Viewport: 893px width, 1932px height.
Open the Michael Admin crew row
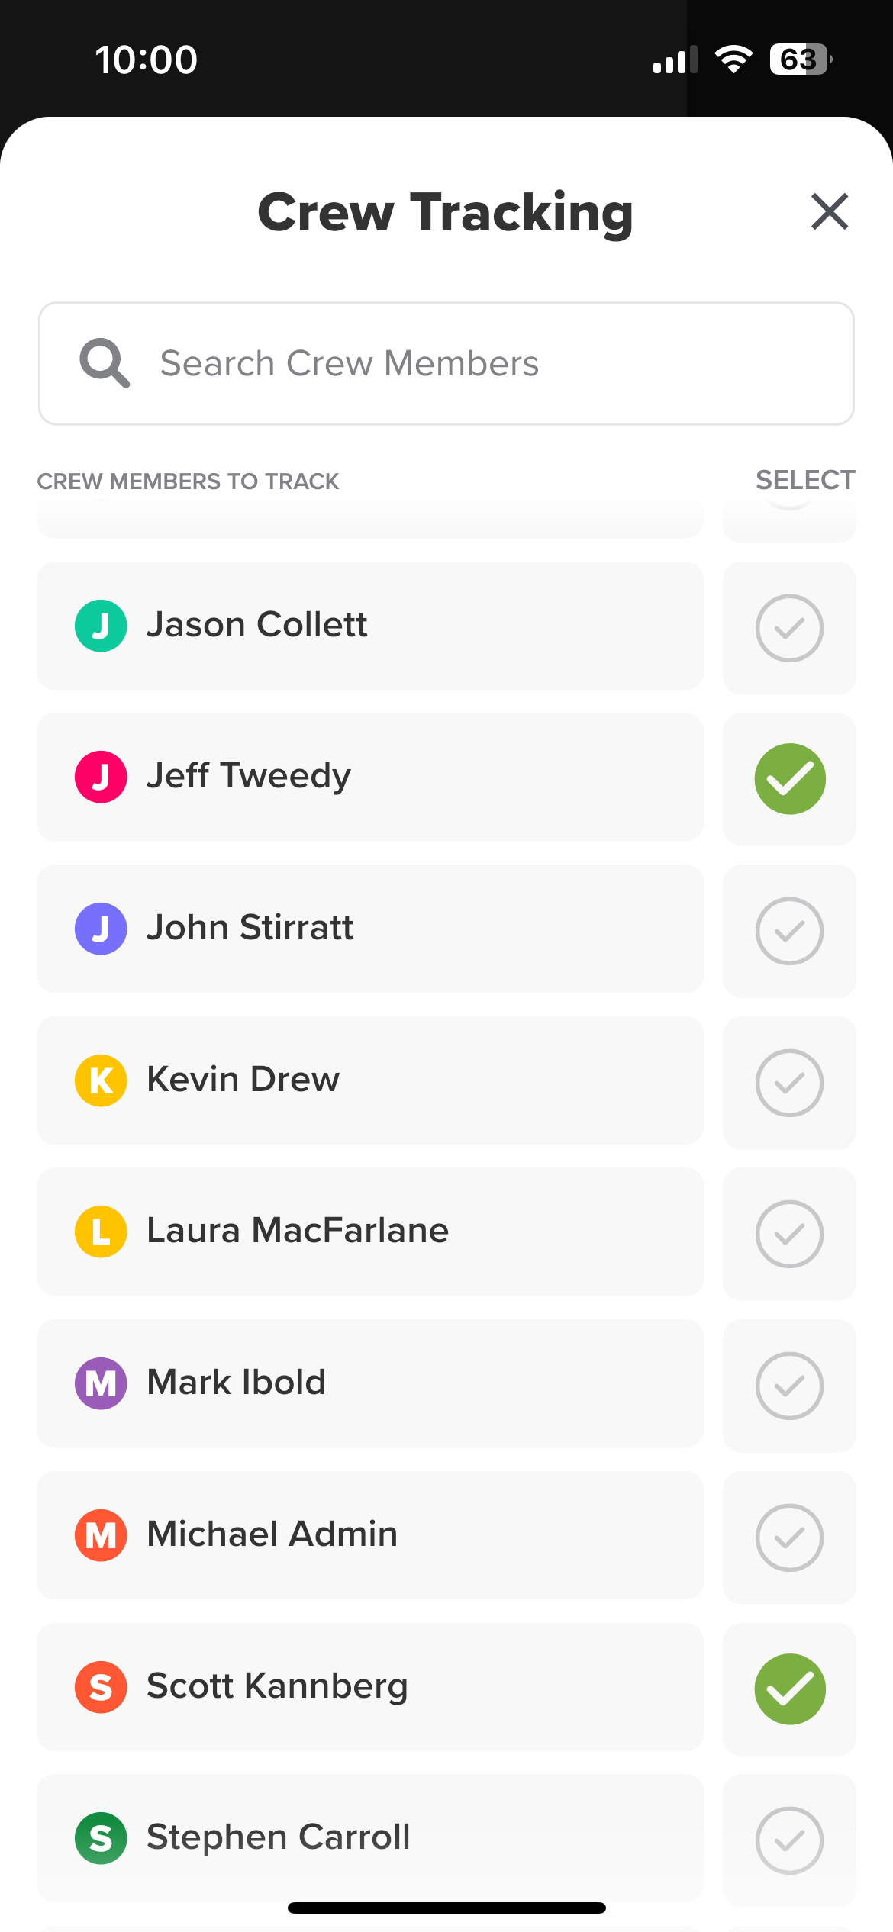(x=369, y=1535)
